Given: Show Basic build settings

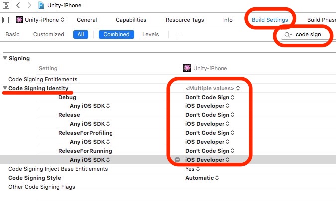Looking at the screenshot, I should 12,34.
